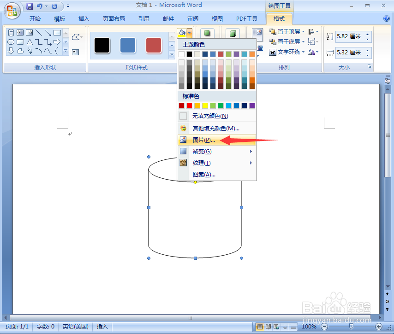Select the cylinder (can) shape in shapes gallery
This screenshot has height=334, width=394.
point(11,33)
